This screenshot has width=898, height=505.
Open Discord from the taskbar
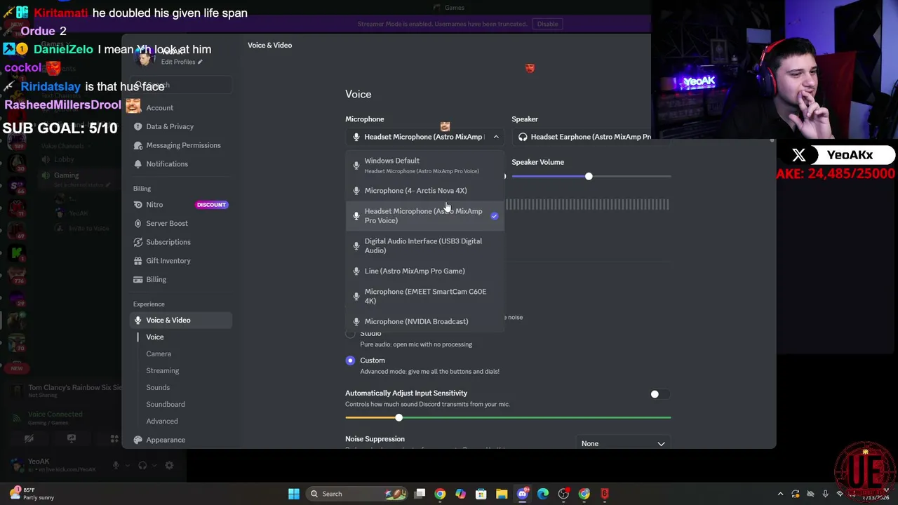point(522,494)
